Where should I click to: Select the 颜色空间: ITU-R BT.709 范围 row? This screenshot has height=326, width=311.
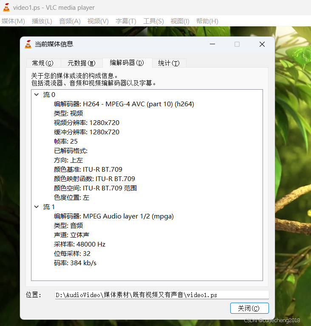point(95,188)
